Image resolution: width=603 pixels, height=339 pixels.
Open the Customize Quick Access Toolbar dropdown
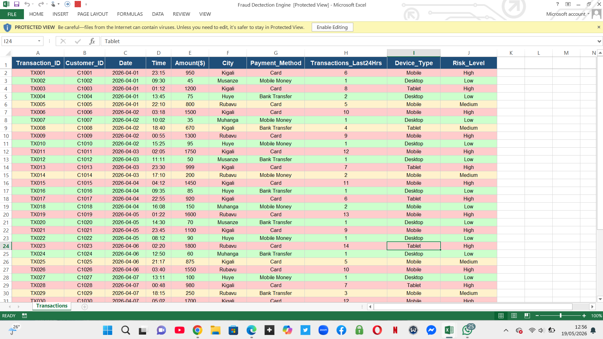click(86, 5)
